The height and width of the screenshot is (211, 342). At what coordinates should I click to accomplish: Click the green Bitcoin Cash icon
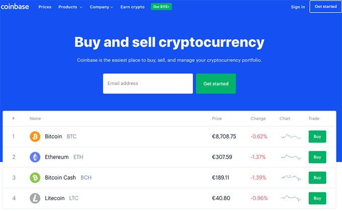coord(35,178)
